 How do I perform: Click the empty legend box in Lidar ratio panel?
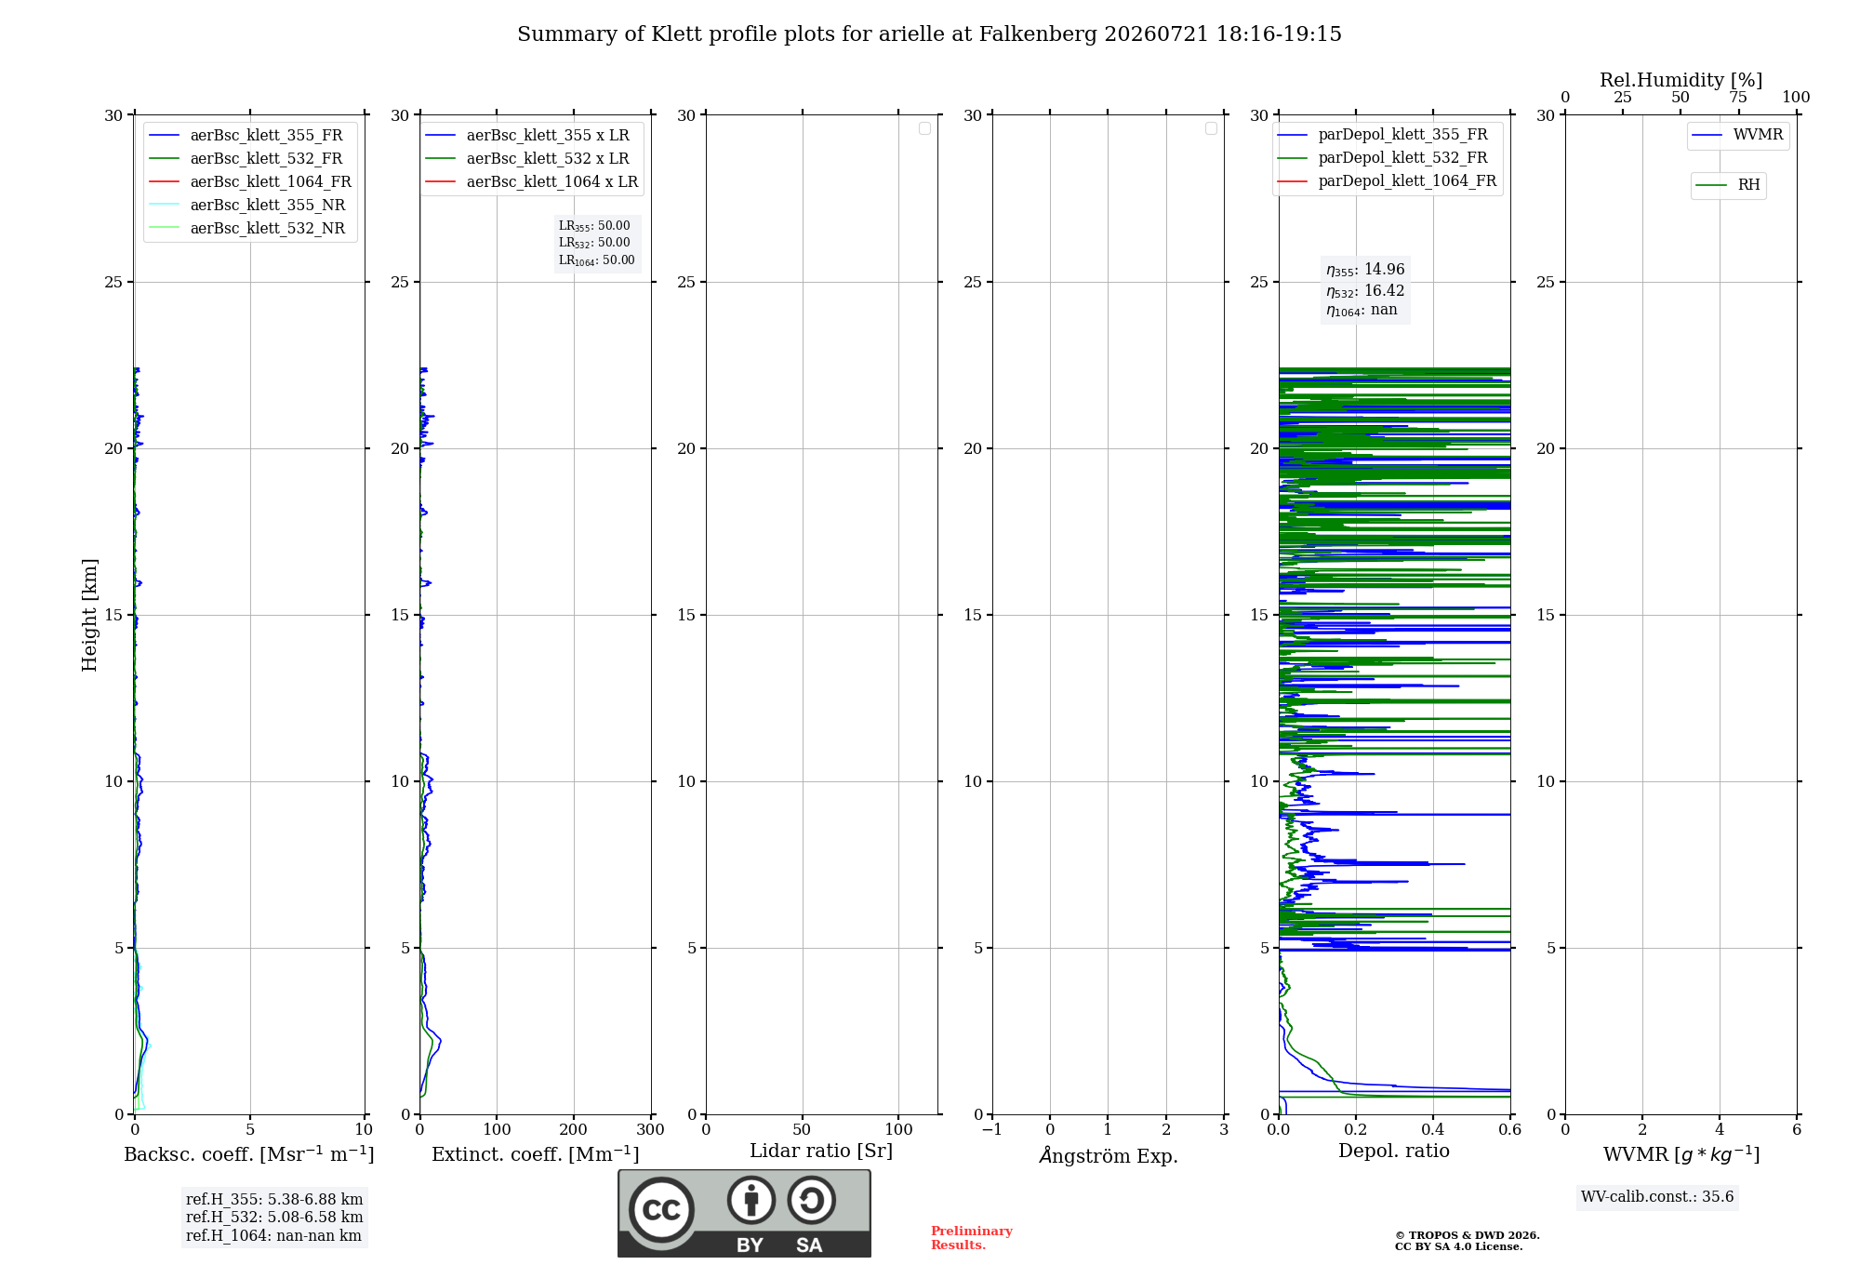pyautogui.click(x=924, y=128)
